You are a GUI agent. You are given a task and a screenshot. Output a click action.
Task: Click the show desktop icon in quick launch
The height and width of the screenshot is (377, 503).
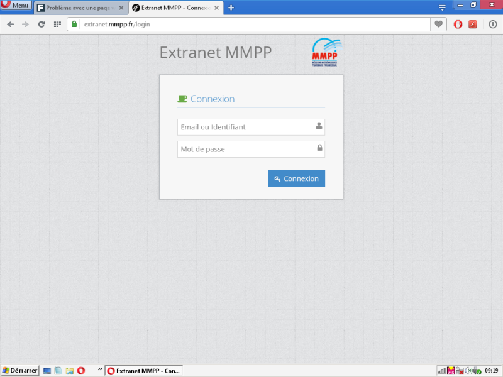[47, 371]
